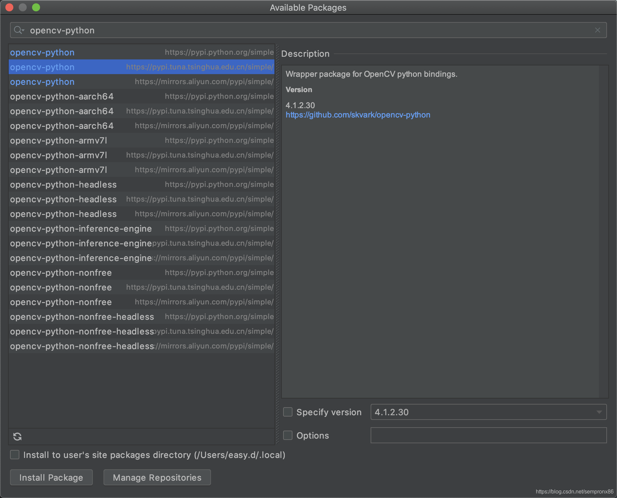617x498 pixels.
Task: Select opencv-python-armv7l from pypi.python.org
Action: (x=142, y=141)
